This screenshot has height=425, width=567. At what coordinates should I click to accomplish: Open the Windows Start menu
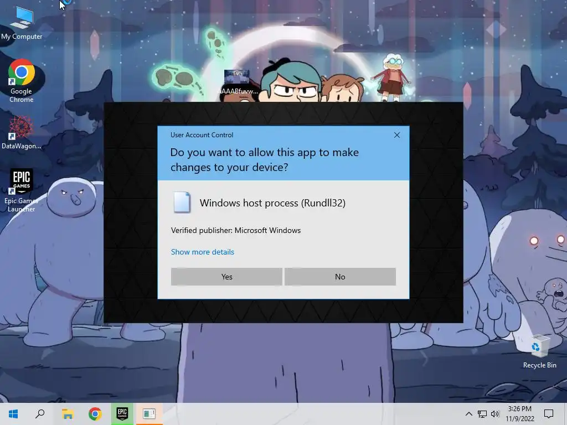click(13, 414)
